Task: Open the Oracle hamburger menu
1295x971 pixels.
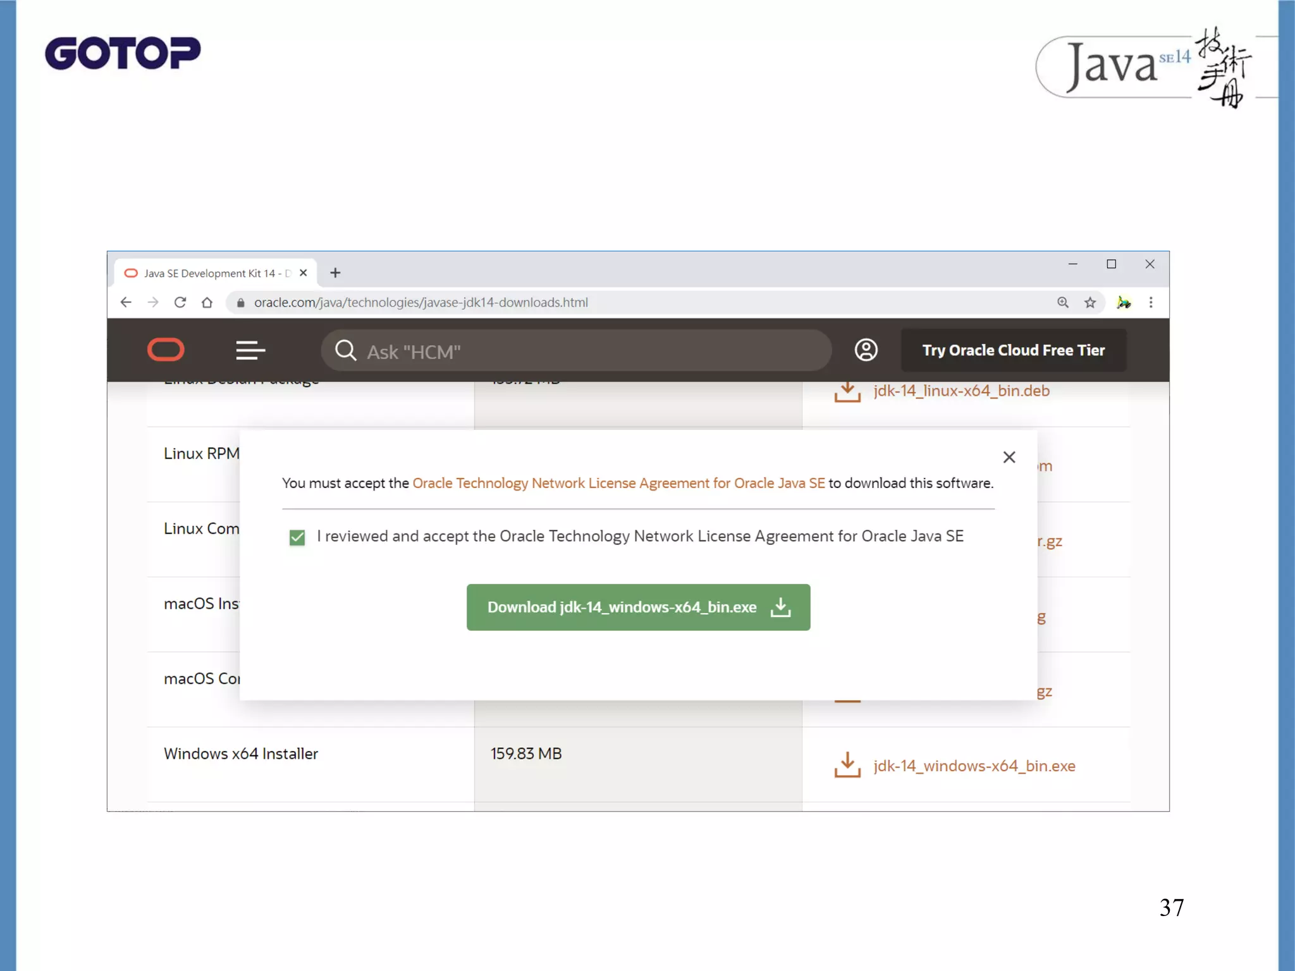Action: pyautogui.click(x=250, y=350)
